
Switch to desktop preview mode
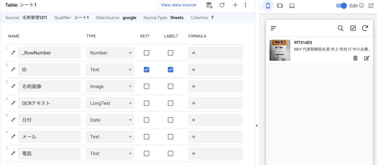pyautogui.click(x=292, y=6)
